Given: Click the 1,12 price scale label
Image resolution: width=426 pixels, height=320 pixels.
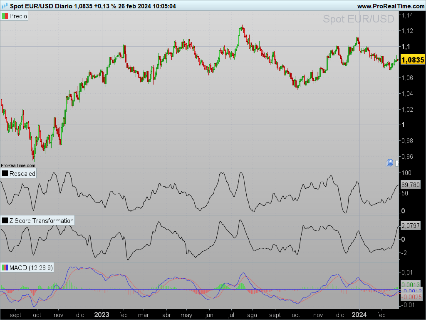Looking at the screenshot, I should 407,31.
